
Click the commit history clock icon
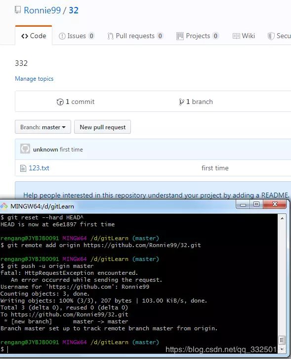[60, 102]
